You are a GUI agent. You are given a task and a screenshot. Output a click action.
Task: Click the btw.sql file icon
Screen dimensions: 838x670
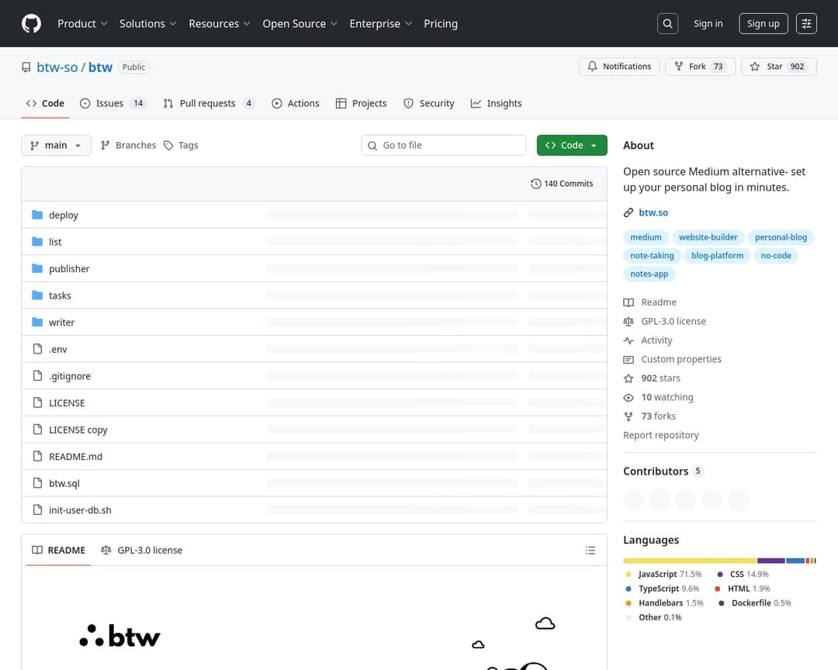point(37,483)
